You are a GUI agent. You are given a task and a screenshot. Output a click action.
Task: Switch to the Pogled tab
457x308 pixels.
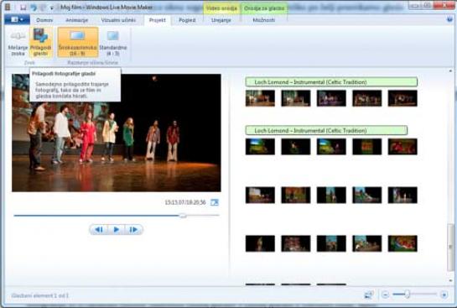[187, 20]
